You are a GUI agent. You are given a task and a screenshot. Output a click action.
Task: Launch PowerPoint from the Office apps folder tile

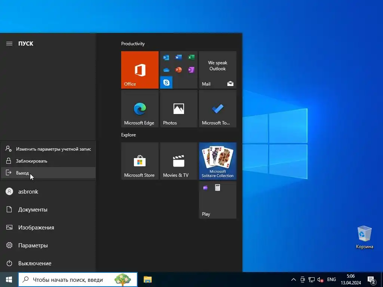(x=178, y=70)
